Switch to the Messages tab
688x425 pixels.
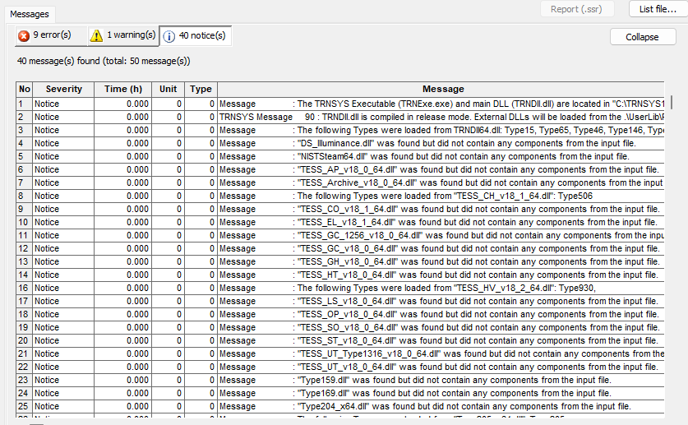point(30,14)
